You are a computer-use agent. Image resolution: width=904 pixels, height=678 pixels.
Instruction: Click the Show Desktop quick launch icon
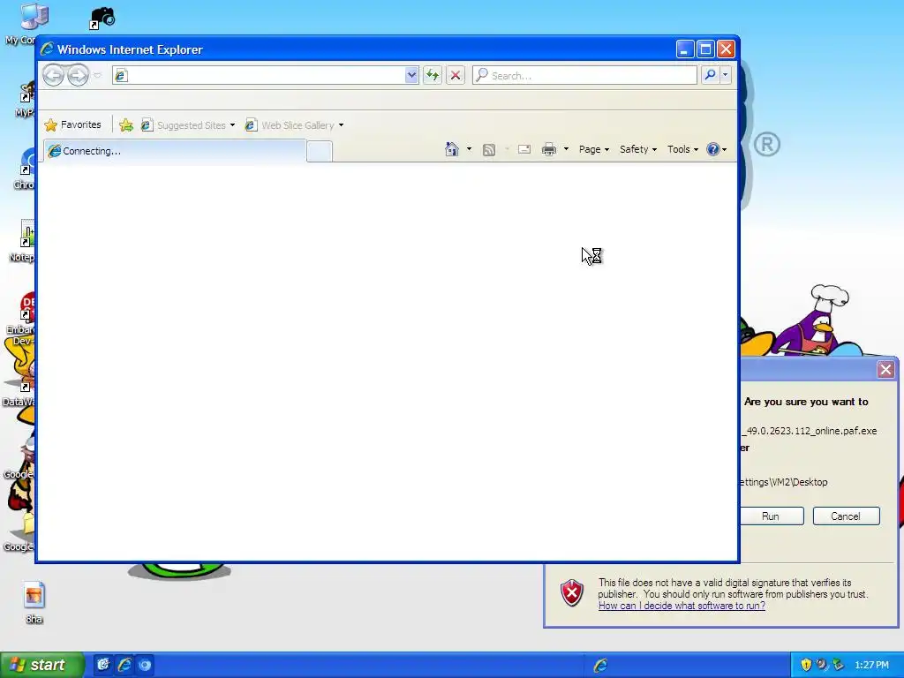[x=102, y=665]
